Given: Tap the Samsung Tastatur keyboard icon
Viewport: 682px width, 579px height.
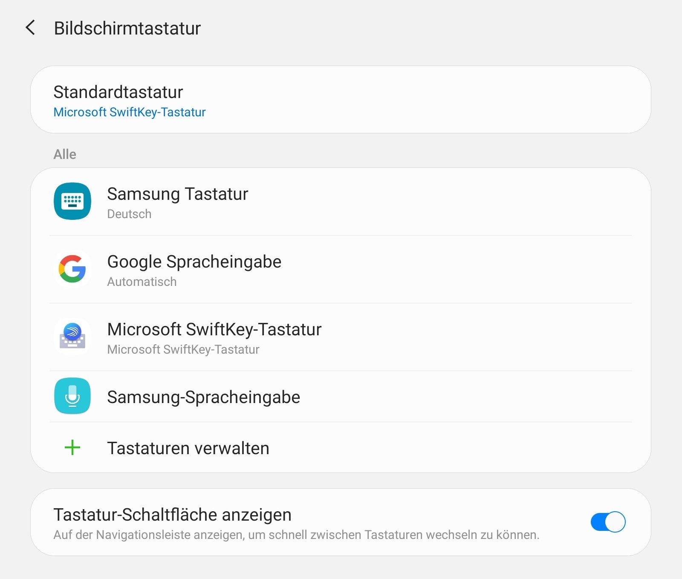Looking at the screenshot, I should point(72,201).
